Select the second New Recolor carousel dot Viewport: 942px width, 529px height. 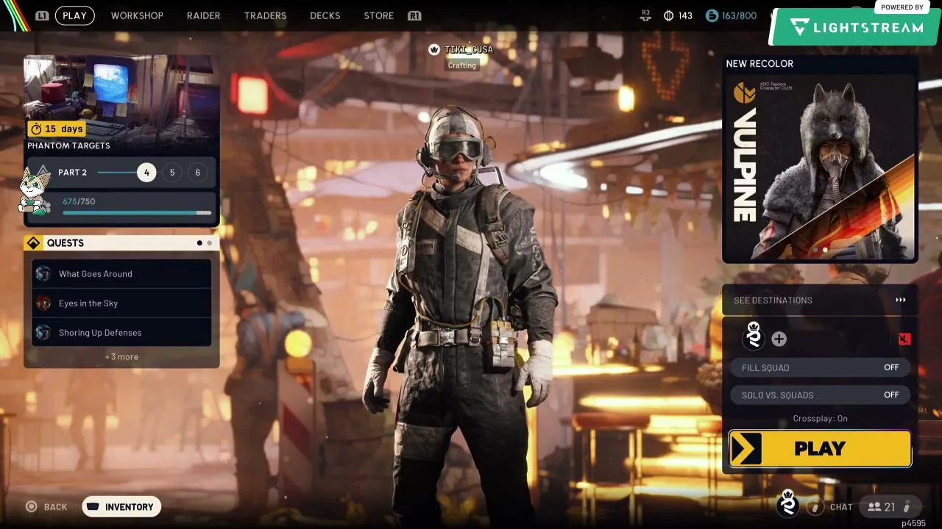click(x=825, y=250)
